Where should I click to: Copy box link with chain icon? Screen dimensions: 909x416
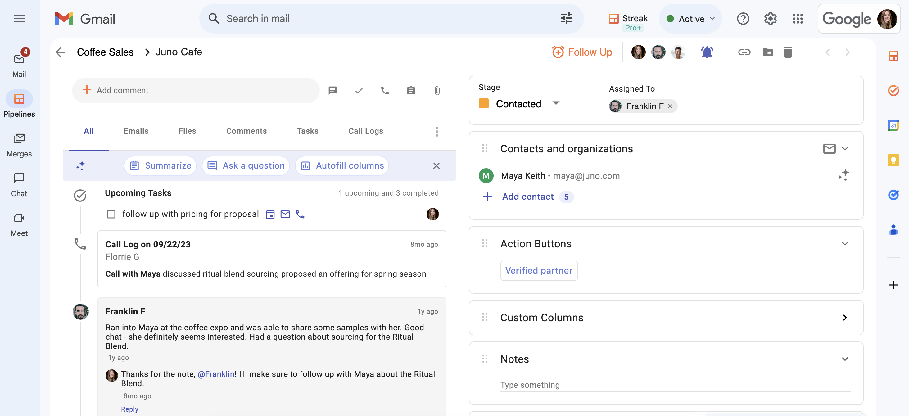(x=744, y=52)
